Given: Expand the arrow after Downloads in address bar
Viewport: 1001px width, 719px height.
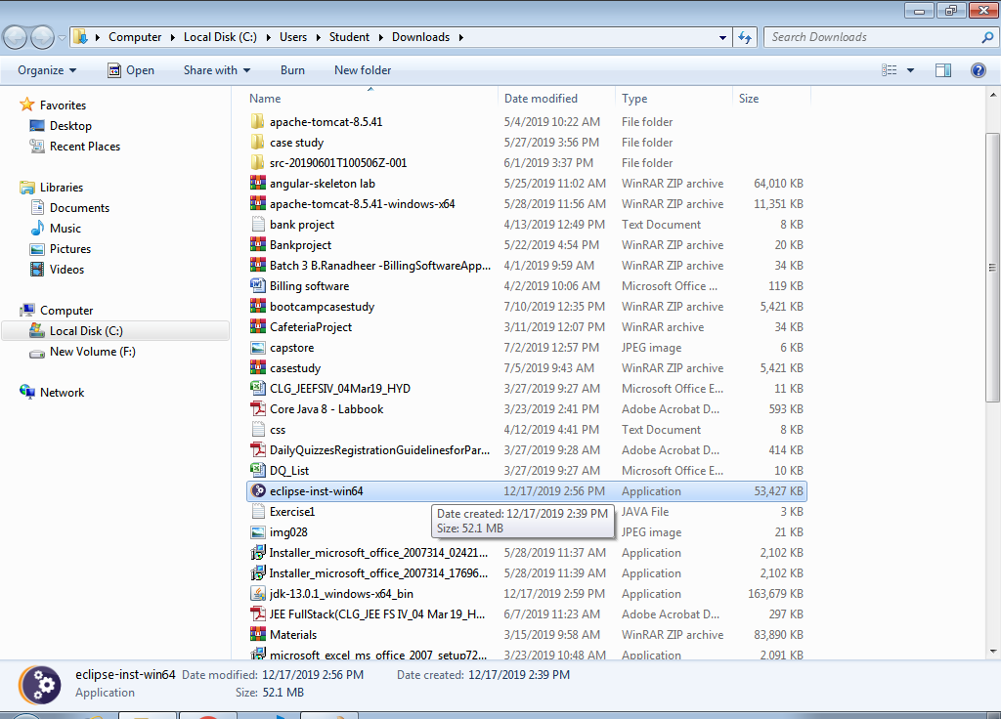Looking at the screenshot, I should pos(460,38).
